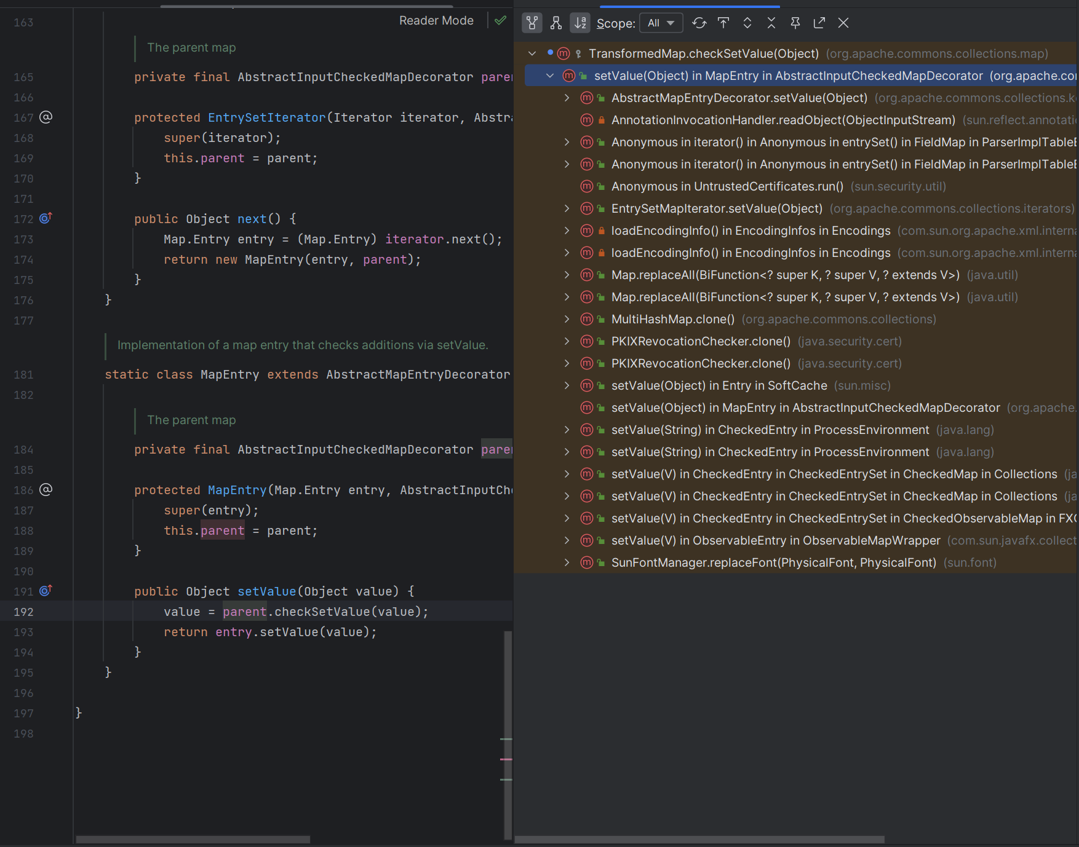Click AbstractMapEntryDecorator on line 181

pos(418,374)
